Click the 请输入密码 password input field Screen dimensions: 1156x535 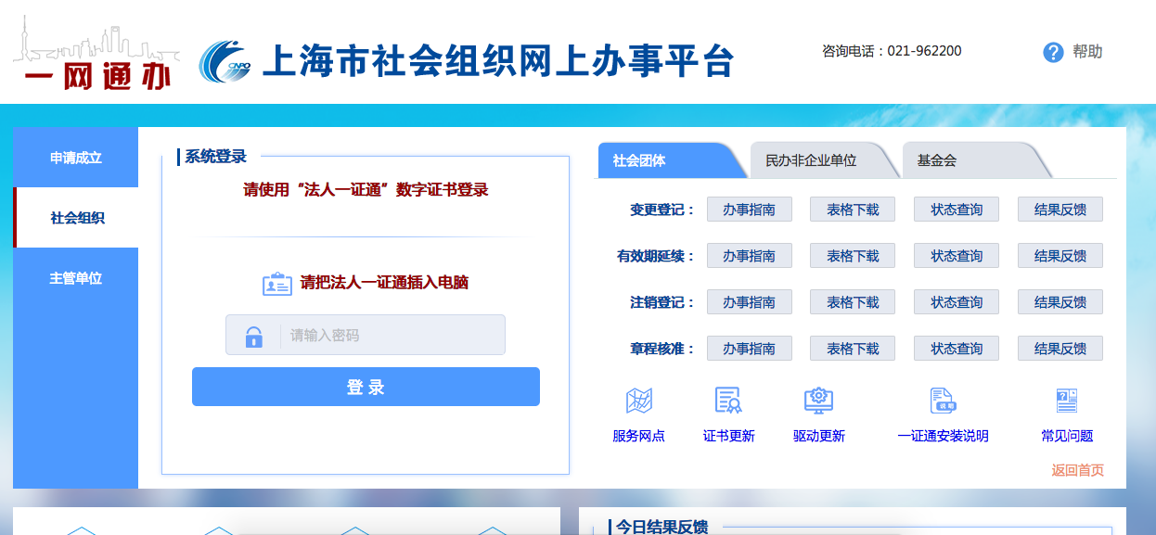pyautogui.click(x=366, y=335)
